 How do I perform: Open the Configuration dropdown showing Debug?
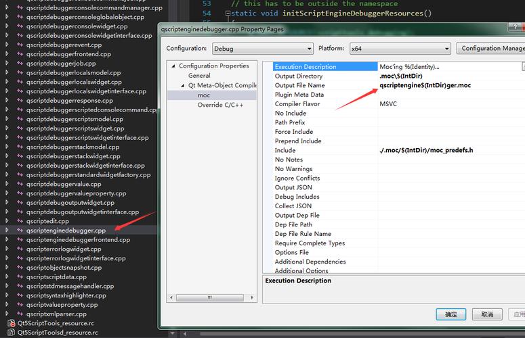[263, 49]
